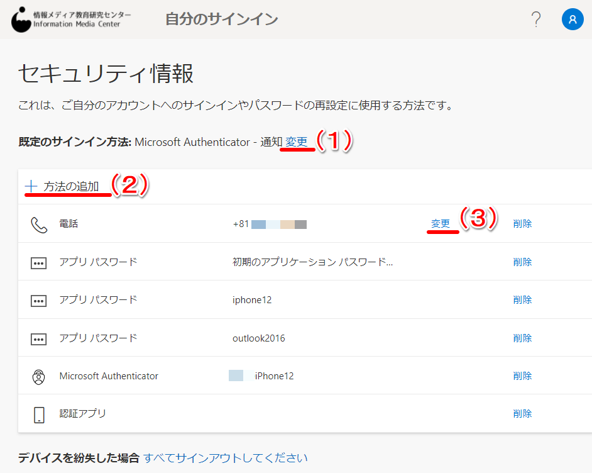This screenshot has height=473, width=592.
Task: Delete the iphone12 app password
Action: (522, 299)
